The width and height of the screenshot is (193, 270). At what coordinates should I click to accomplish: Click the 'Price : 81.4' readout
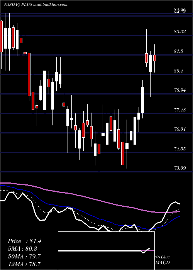tap(24, 241)
